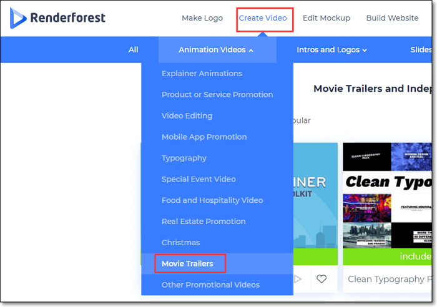437x307 pixels.
Task: Open the Clean Typography template thumbnail
Action: click(x=386, y=195)
